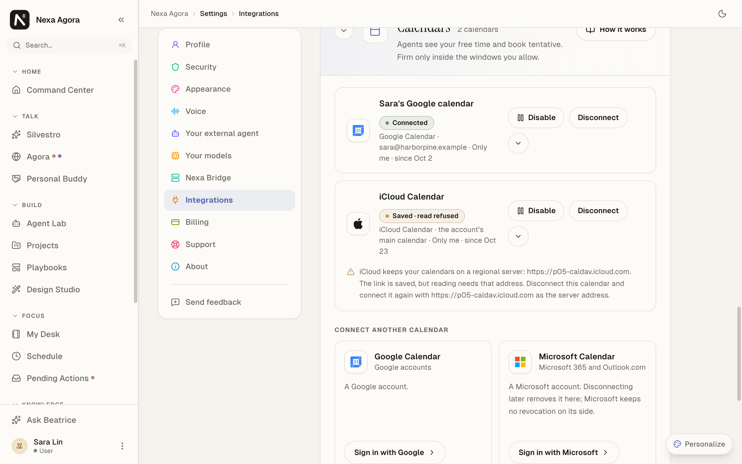Screen dimensions: 742x464
Task: Open Support settings
Action: coord(229,244)
